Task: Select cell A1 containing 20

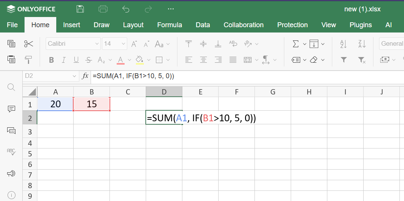Action: [56, 104]
